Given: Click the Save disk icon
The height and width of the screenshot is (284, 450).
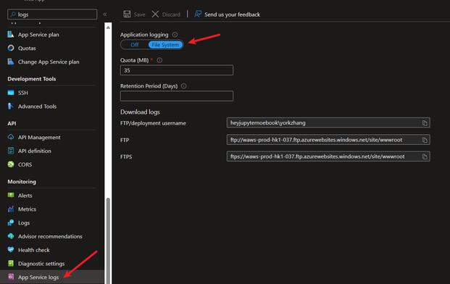Looking at the screenshot, I should [x=127, y=14].
